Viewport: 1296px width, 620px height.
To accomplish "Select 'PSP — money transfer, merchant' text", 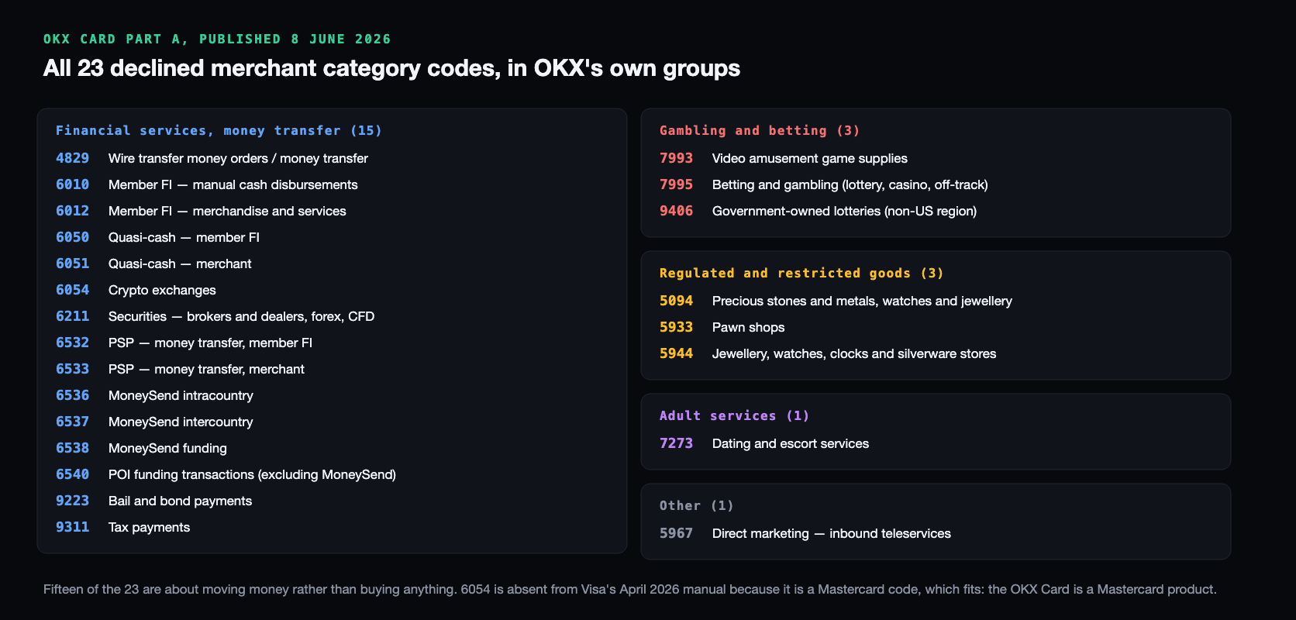I will coord(206,369).
